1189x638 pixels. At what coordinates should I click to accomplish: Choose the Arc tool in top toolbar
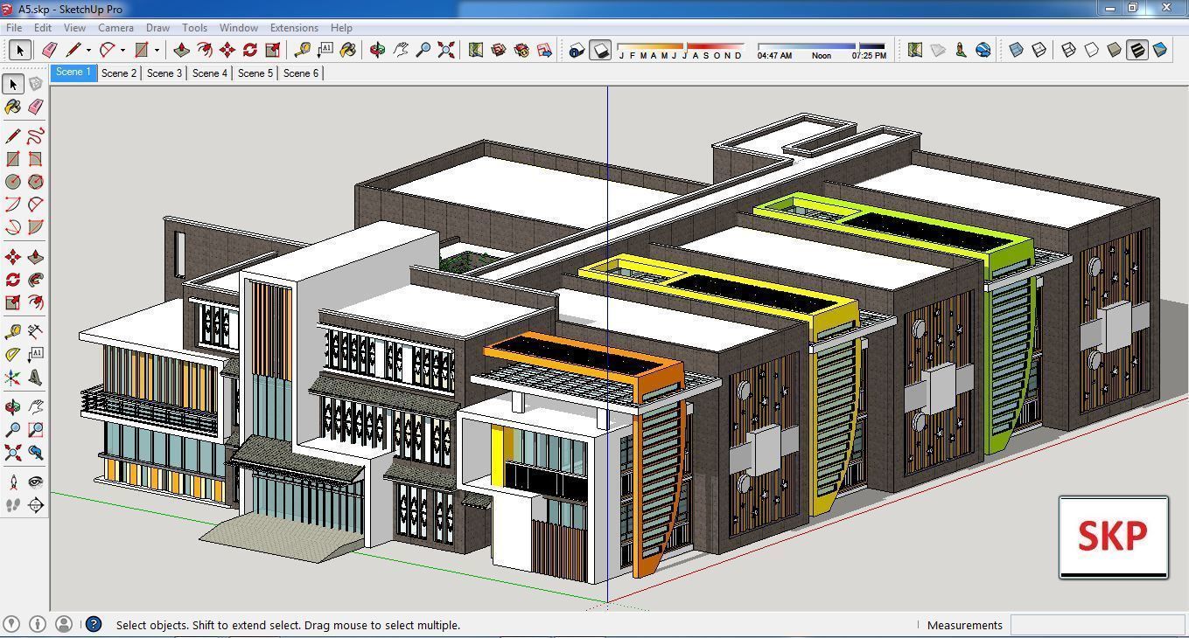coord(108,50)
